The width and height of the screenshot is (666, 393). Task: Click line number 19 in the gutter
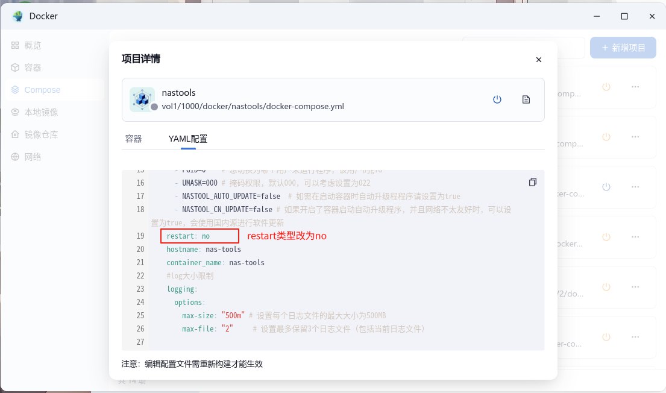[x=140, y=236]
